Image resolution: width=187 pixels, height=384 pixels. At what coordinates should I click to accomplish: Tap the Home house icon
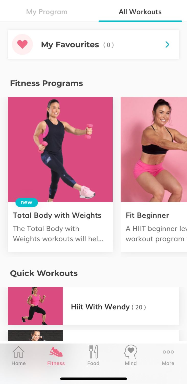18,352
